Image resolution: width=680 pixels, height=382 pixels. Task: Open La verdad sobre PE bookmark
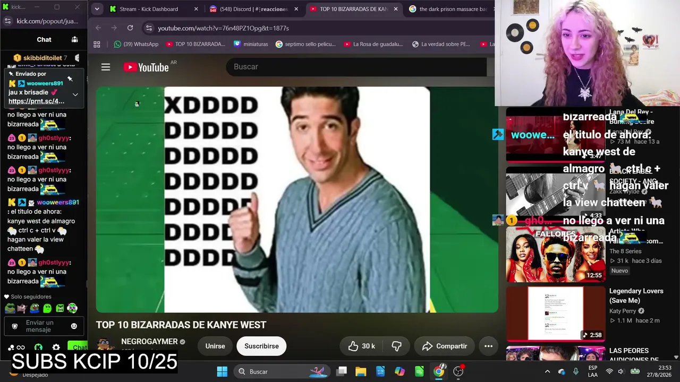[x=441, y=44]
